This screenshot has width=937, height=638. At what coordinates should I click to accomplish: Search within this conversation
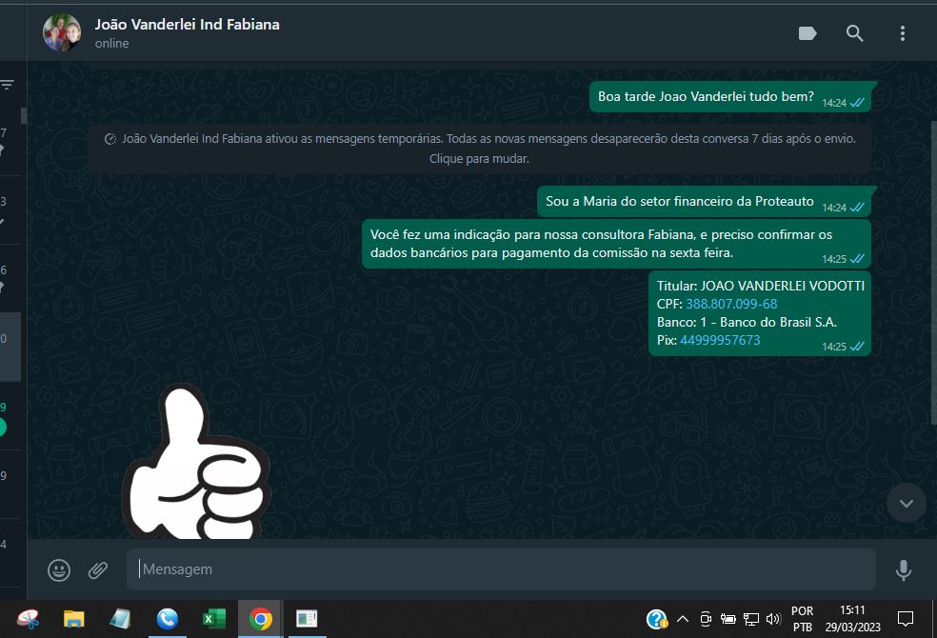[x=855, y=33]
